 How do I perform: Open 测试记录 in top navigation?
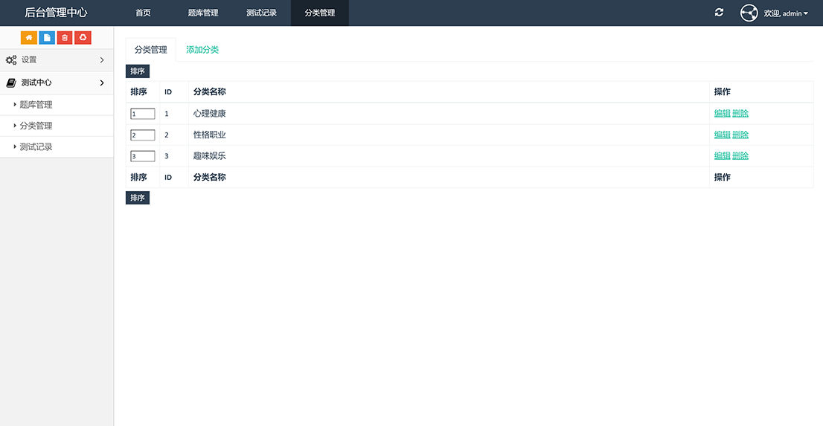(x=261, y=13)
